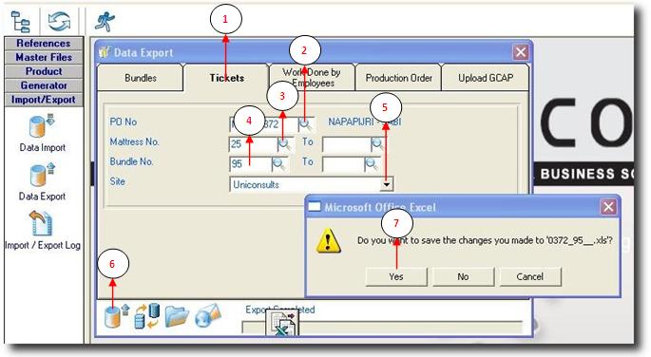Switch to the Bundles tab
Viewport: 651px width, 357px height.
[141, 78]
